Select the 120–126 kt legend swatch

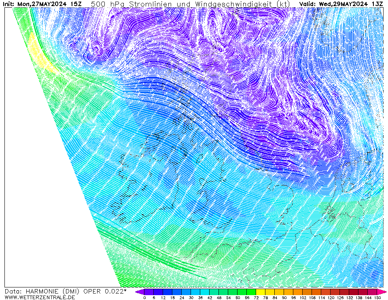(335, 292)
